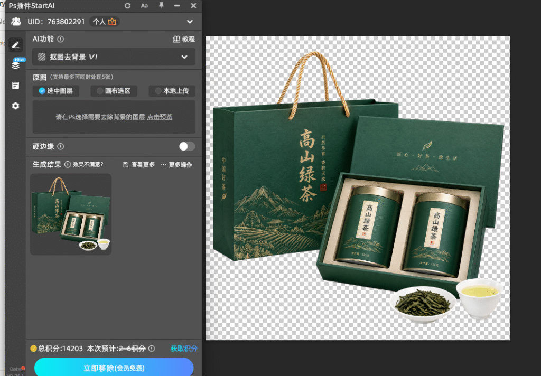
Task: Select the 本地上传 radio option
Action: [x=172, y=91]
